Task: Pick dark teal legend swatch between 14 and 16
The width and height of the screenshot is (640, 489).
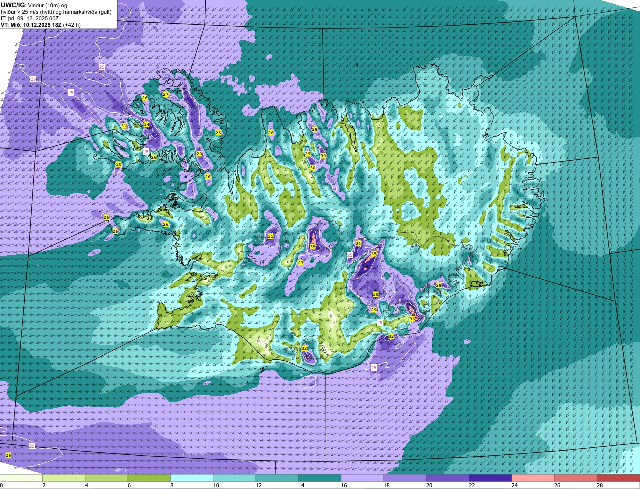Action: pos(320,478)
